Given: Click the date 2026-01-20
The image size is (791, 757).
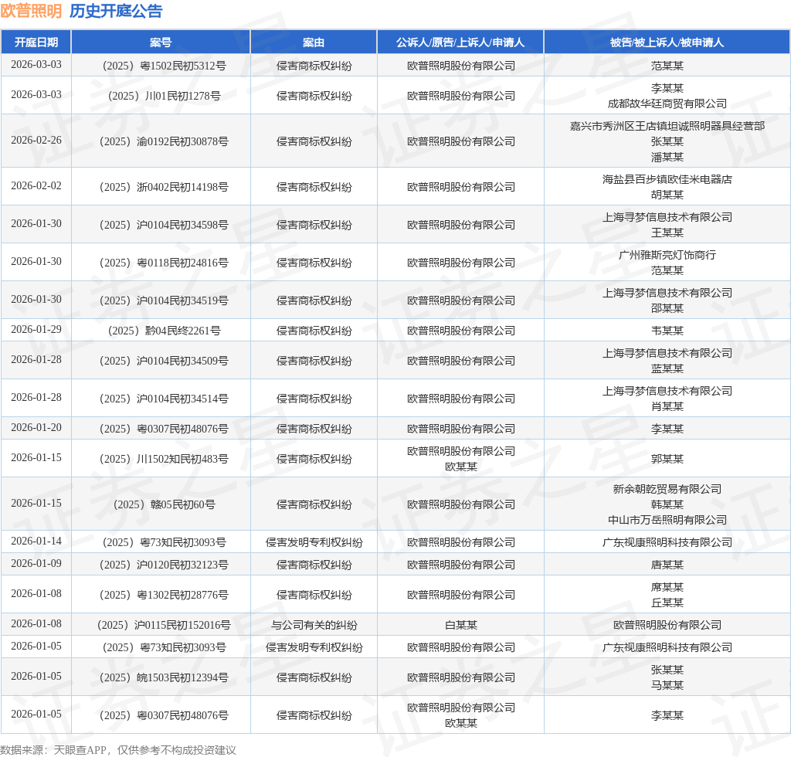Looking at the screenshot, I should (x=36, y=428).
